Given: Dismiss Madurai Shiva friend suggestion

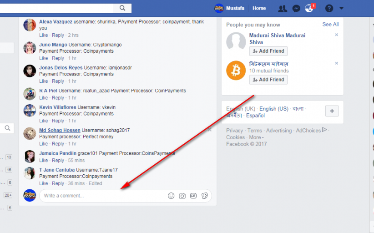Looking at the screenshot, I should pos(337,35).
